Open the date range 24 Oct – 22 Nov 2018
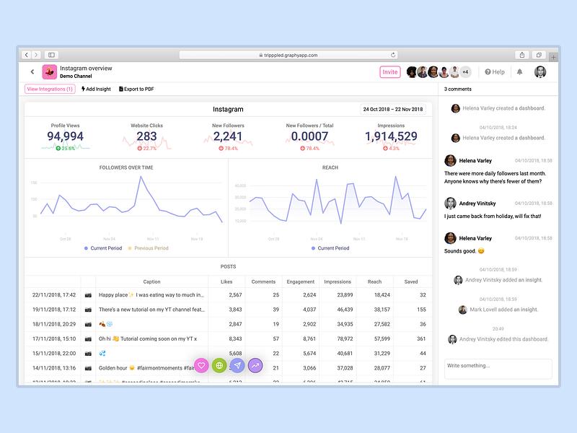The height and width of the screenshot is (433, 577). tap(392, 110)
